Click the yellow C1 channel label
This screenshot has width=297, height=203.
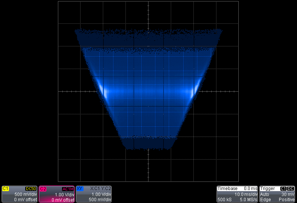pyautogui.click(x=6, y=189)
